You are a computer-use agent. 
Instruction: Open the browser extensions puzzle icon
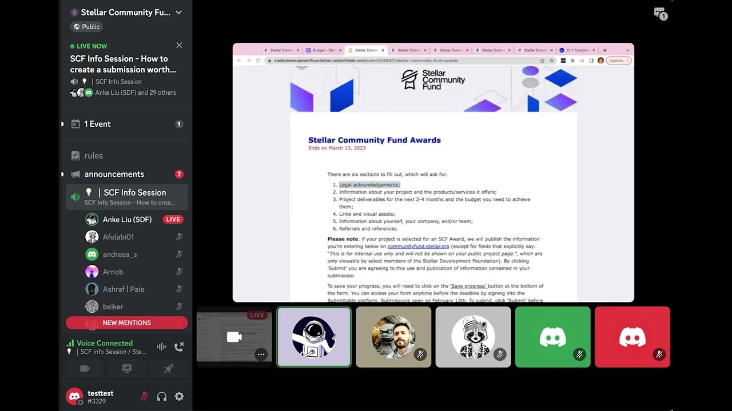572,61
